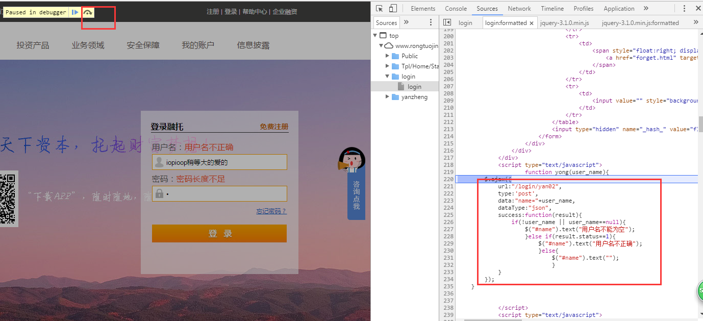Image resolution: width=703 pixels, height=321 pixels.
Task: Open 投资产品 nav menu
Action: 33,45
